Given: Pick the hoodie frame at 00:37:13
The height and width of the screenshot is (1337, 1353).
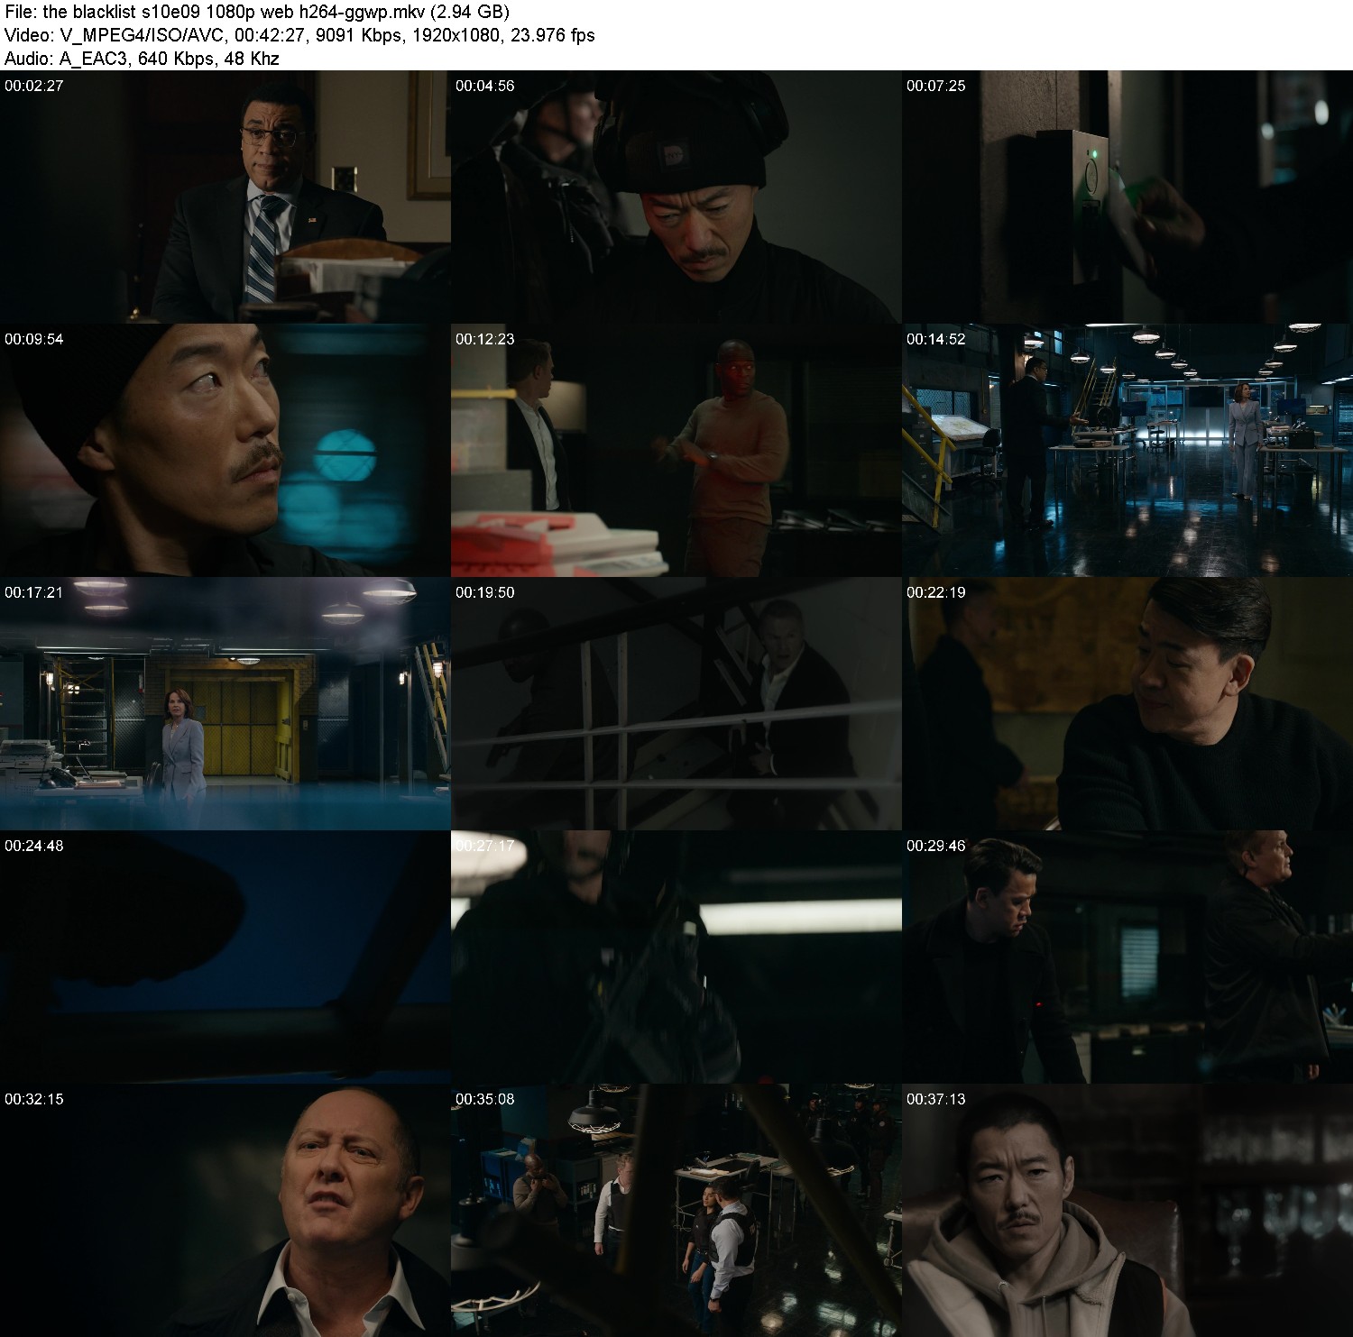Looking at the screenshot, I should click(1127, 1210).
